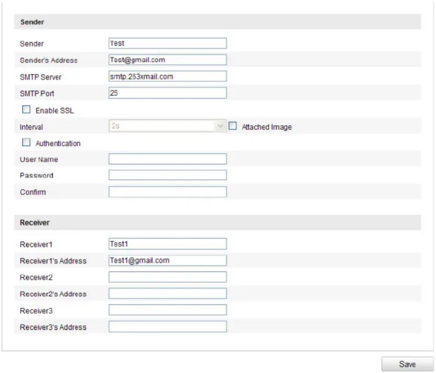Screen dimensions: 436x373
Task: Click the Confirm password field
Action: coord(168,192)
